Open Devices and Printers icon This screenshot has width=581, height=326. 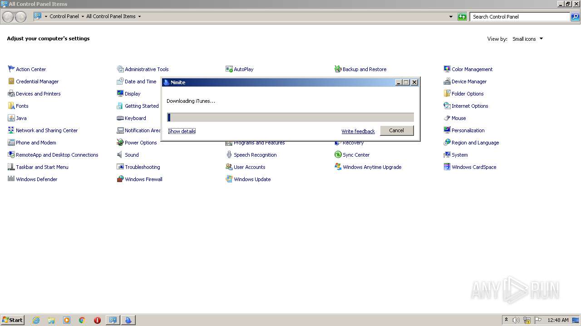[x=11, y=93]
